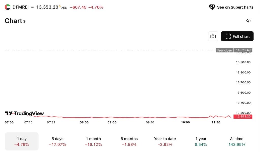Screen dimensions: 260x152
Task: Click the UAE flag symbol icon
Action: 8,7
